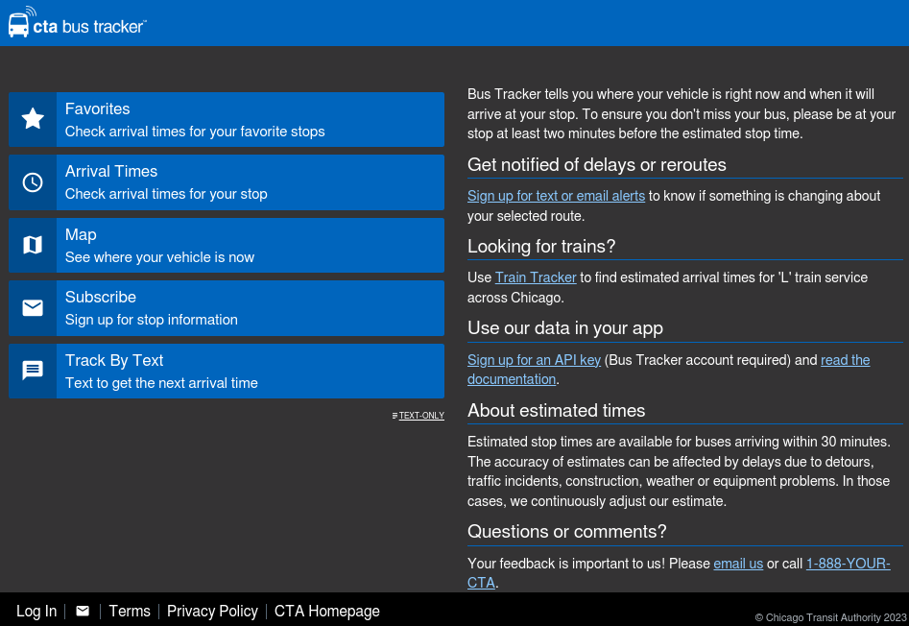The image size is (909, 626).
Task: Sign up for an API key
Action: (x=534, y=360)
